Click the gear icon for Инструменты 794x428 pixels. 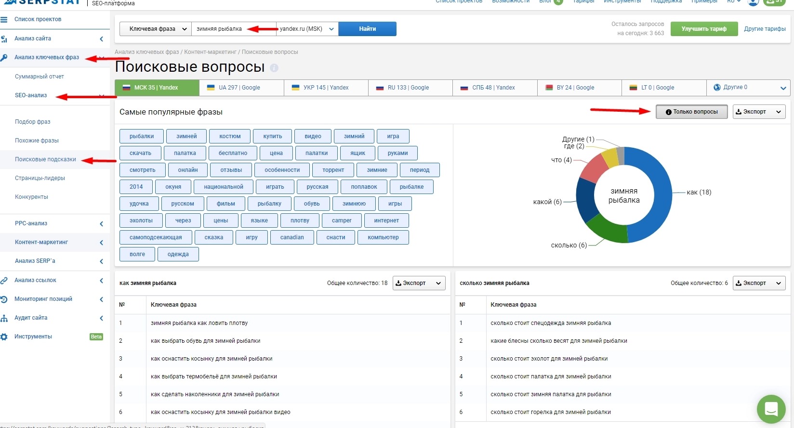(4, 337)
